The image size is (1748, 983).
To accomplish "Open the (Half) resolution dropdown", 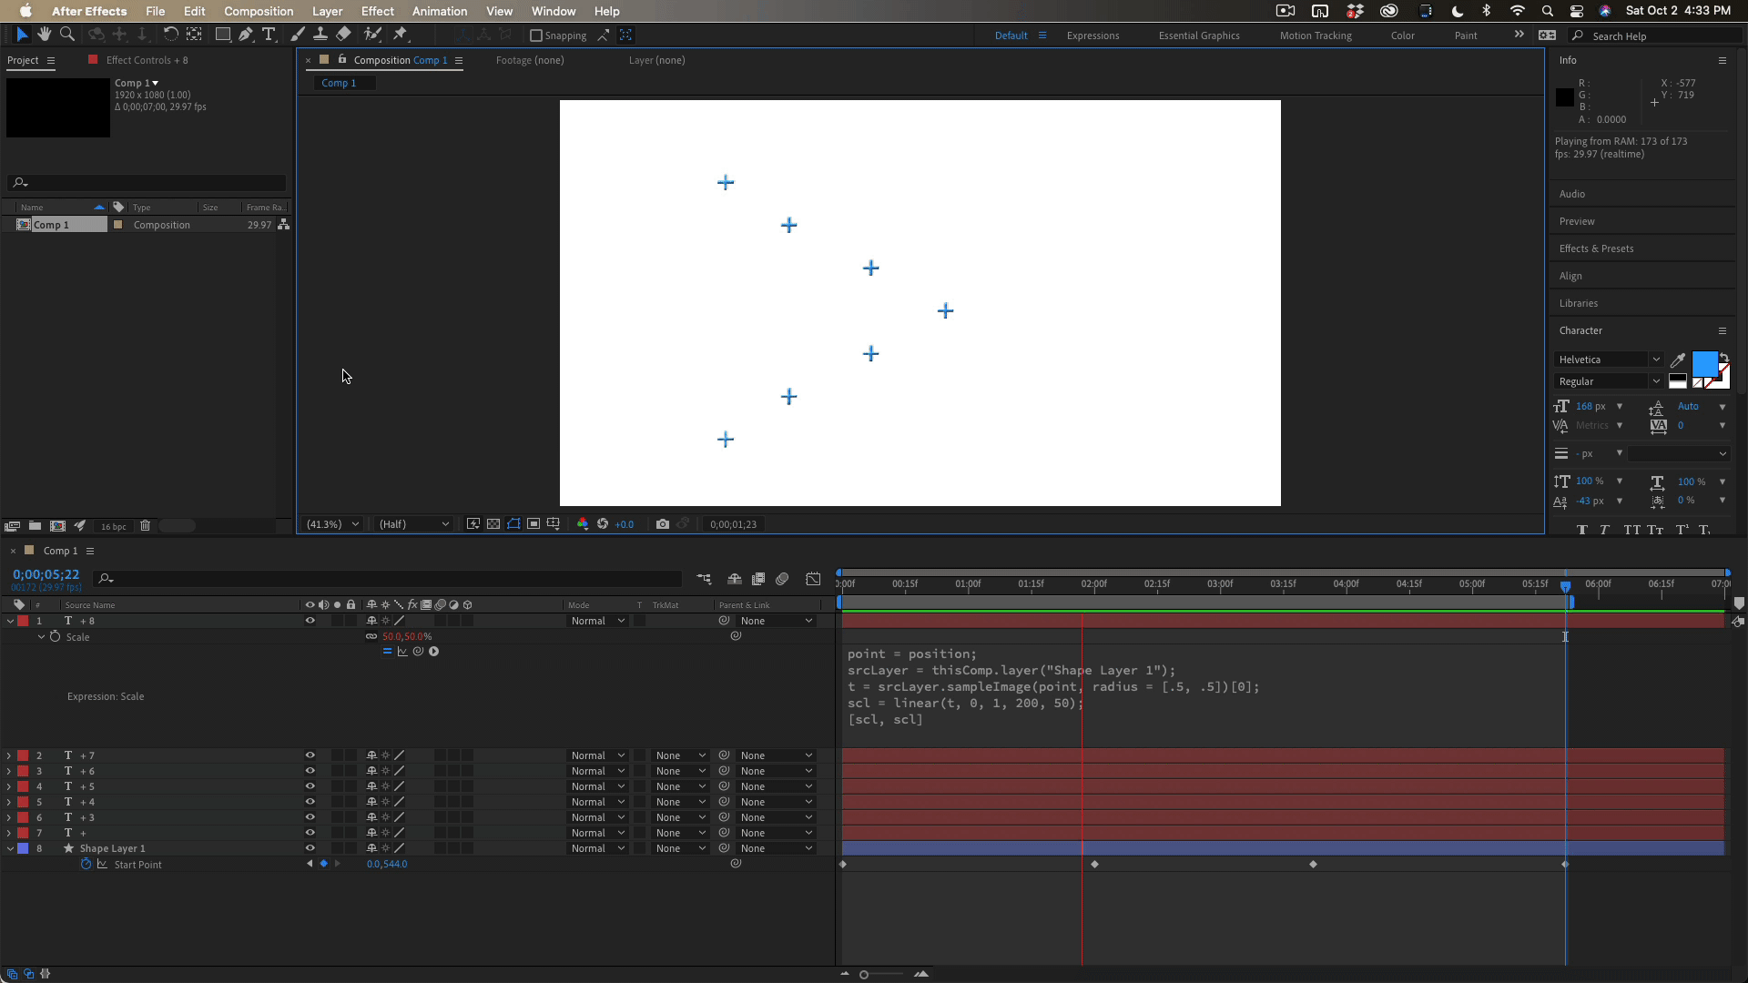I will pos(414,524).
